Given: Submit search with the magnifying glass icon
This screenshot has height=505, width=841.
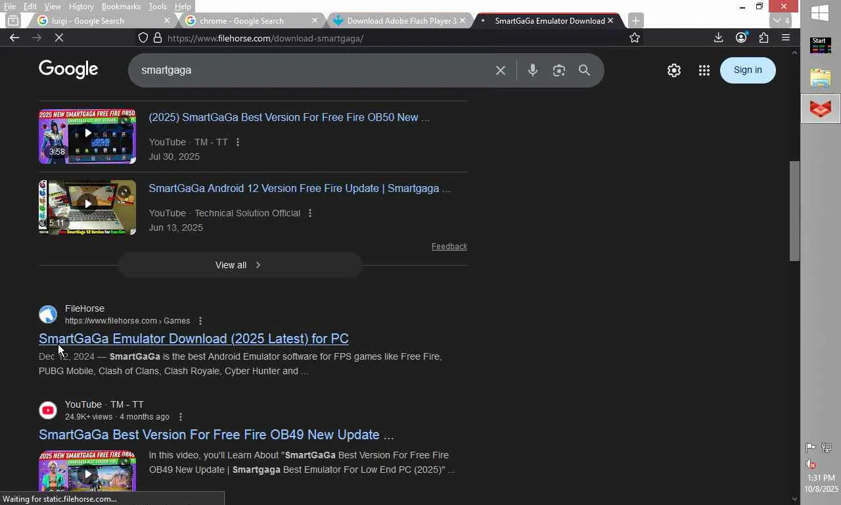Looking at the screenshot, I should (x=584, y=70).
